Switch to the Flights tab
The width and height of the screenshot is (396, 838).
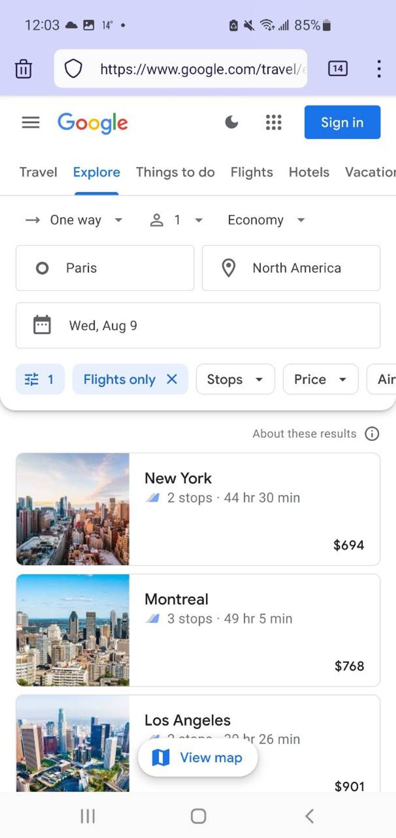[x=252, y=172]
